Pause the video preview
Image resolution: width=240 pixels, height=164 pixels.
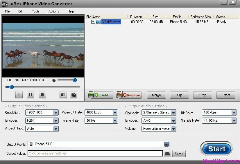click(31, 95)
